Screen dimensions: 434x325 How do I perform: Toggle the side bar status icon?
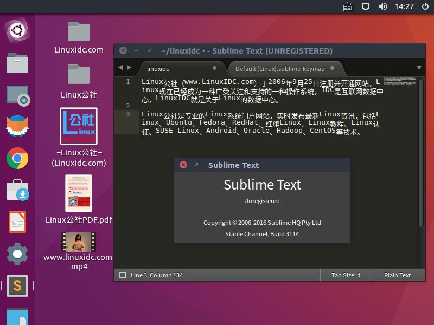[123, 275]
